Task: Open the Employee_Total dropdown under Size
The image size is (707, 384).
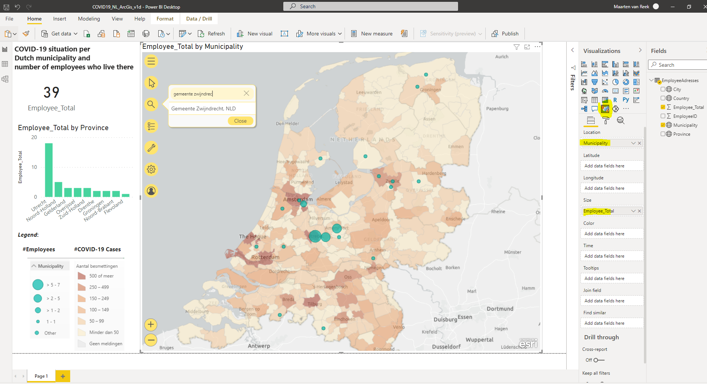Action: 633,211
